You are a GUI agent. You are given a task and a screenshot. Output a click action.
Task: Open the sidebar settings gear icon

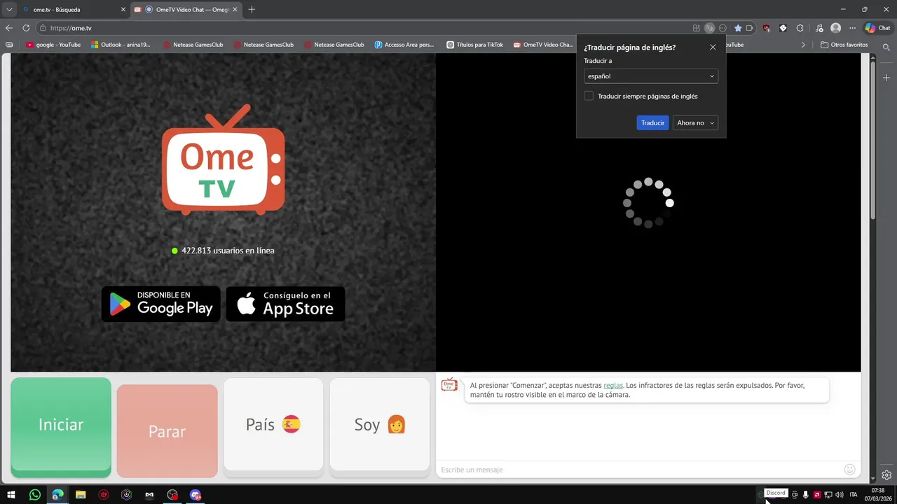click(886, 475)
